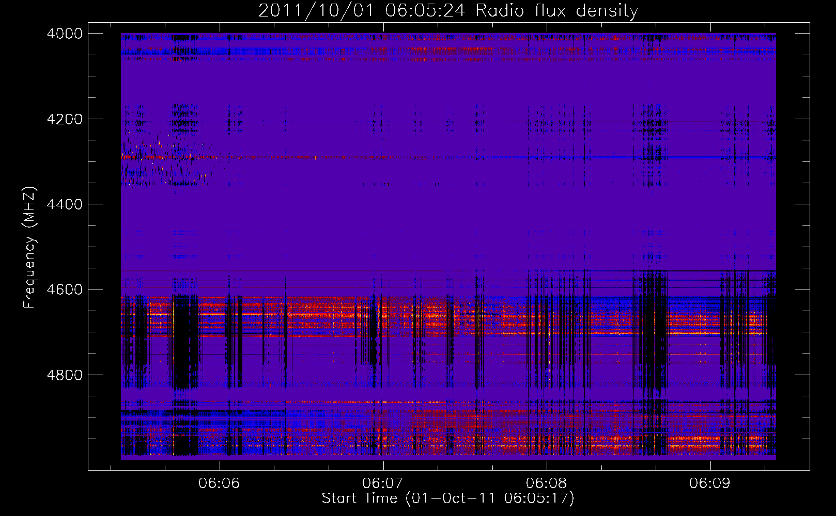
Task: Select the 4800 frequency axis label
Action: (65, 375)
